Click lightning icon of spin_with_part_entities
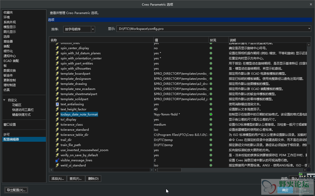315x196 pixels. pos(57,63)
